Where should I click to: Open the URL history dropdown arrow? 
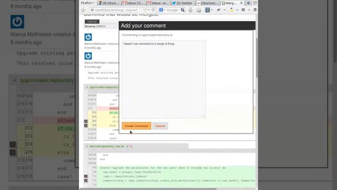148,10
